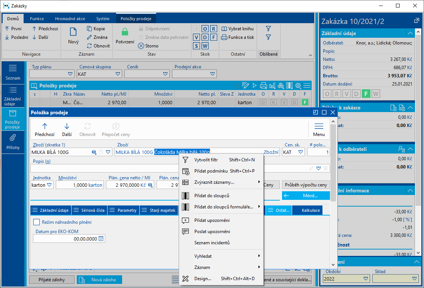
Task: Click the Méně… button
Action: (306, 196)
